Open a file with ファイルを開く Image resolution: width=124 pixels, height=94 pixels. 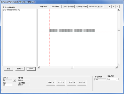pos(56,7)
